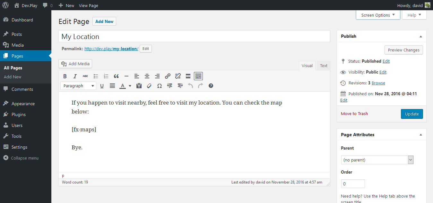Apply Strikethrough formatting
Viewport: 433px width, 203px height.
click(x=85, y=76)
